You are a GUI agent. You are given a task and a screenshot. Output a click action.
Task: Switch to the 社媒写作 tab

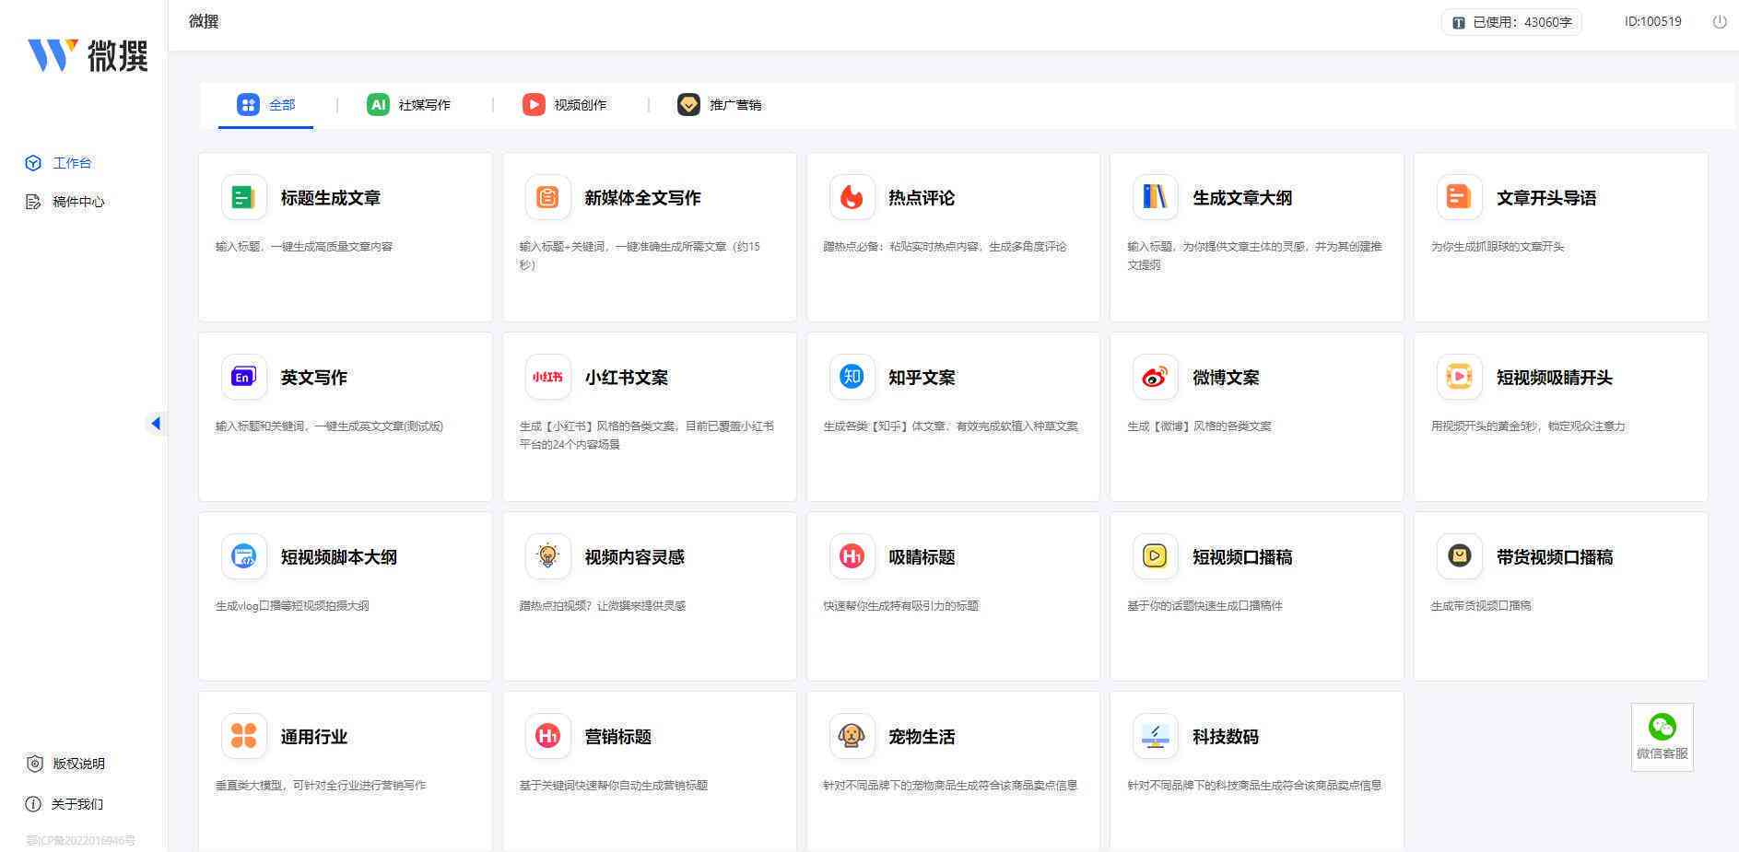(x=409, y=104)
